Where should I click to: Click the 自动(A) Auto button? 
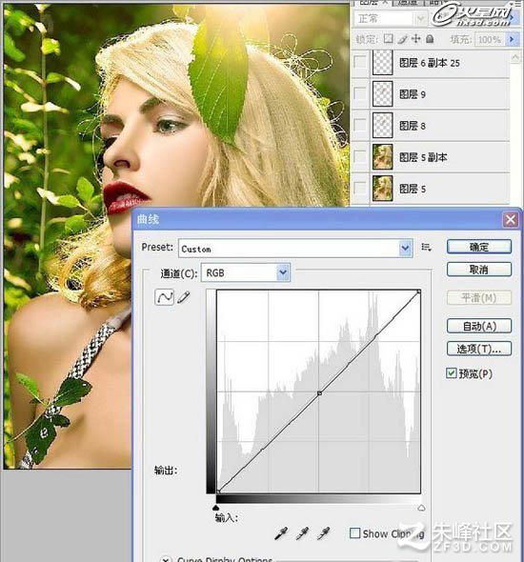pos(479,326)
